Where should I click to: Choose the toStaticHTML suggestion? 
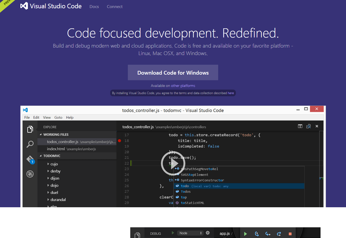click(239, 203)
